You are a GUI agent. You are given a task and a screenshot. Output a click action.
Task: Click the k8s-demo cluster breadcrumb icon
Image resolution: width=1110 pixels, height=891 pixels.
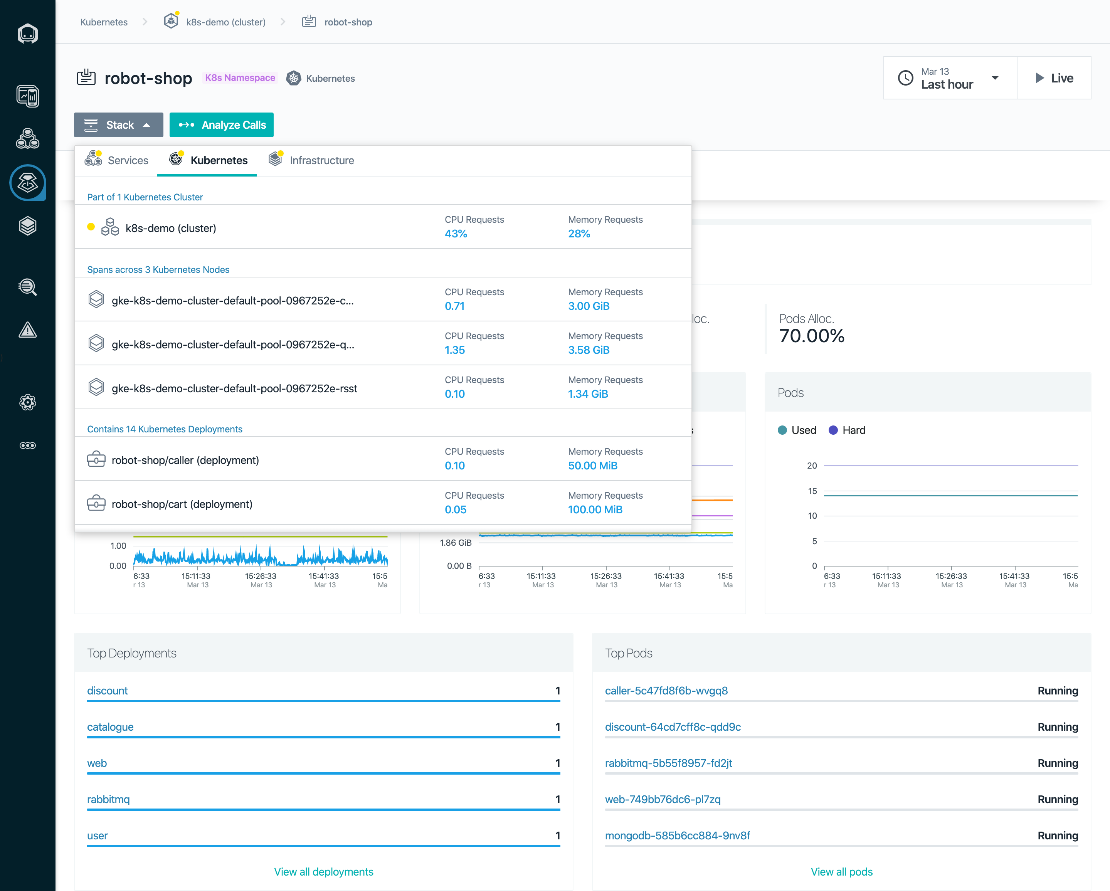(172, 21)
